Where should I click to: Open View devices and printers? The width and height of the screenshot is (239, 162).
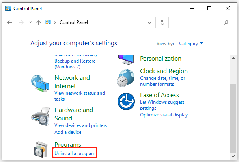[80, 125]
